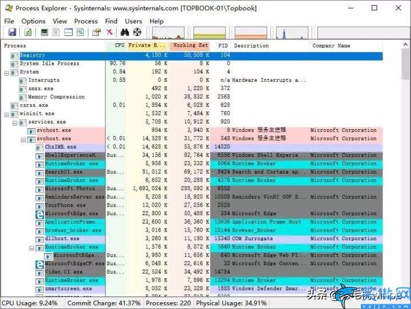Open the Help menu
Screen dimensions: 411x309
pos(156,21)
